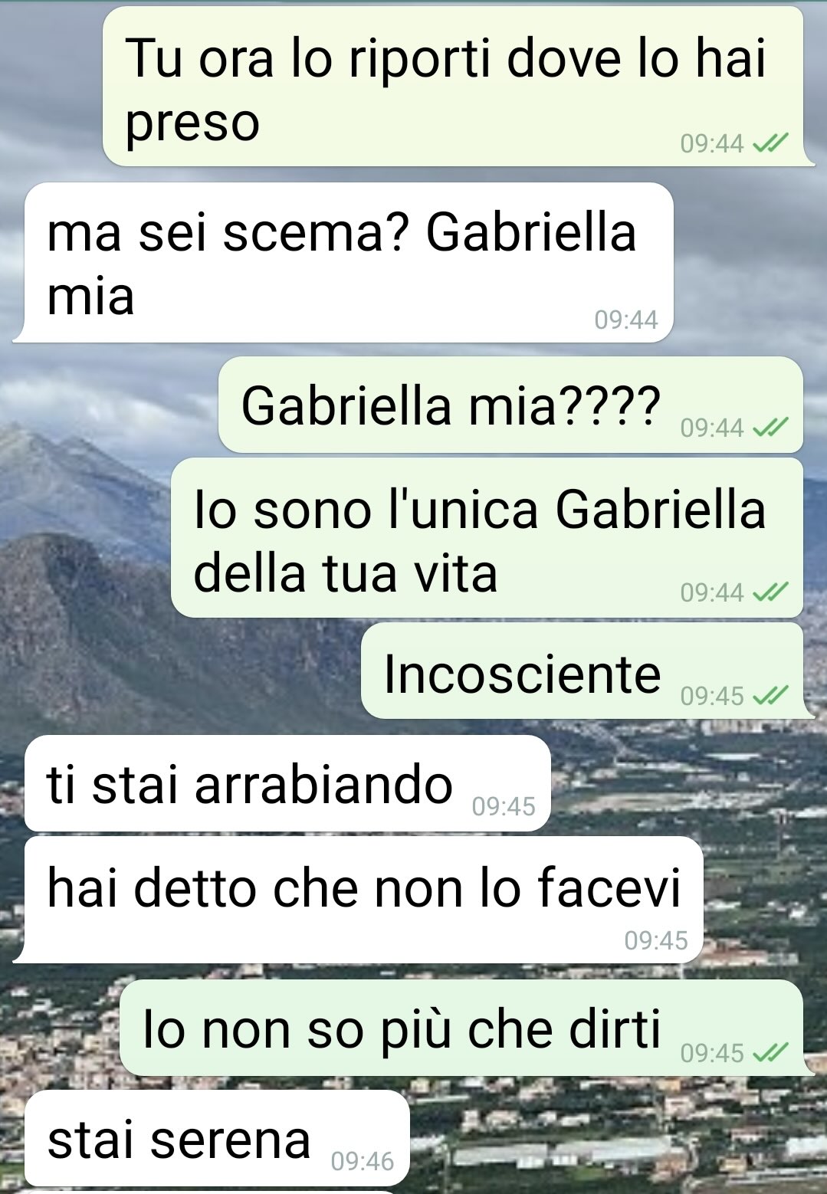Click the 09:45 timestamp under 'hai detto che non lo facevi'
Screen dimensions: 827x1194
pos(656,940)
